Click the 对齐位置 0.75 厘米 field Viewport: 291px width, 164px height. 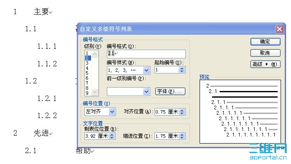tap(167, 112)
